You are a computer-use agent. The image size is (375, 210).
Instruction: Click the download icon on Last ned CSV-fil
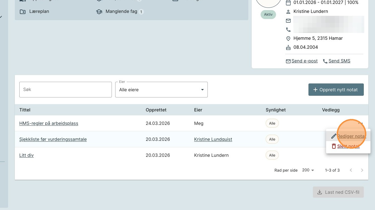click(319, 192)
